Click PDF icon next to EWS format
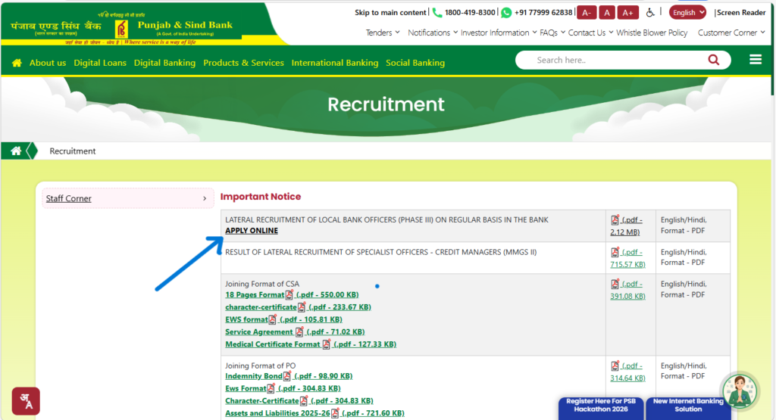776x420 pixels. (x=272, y=319)
